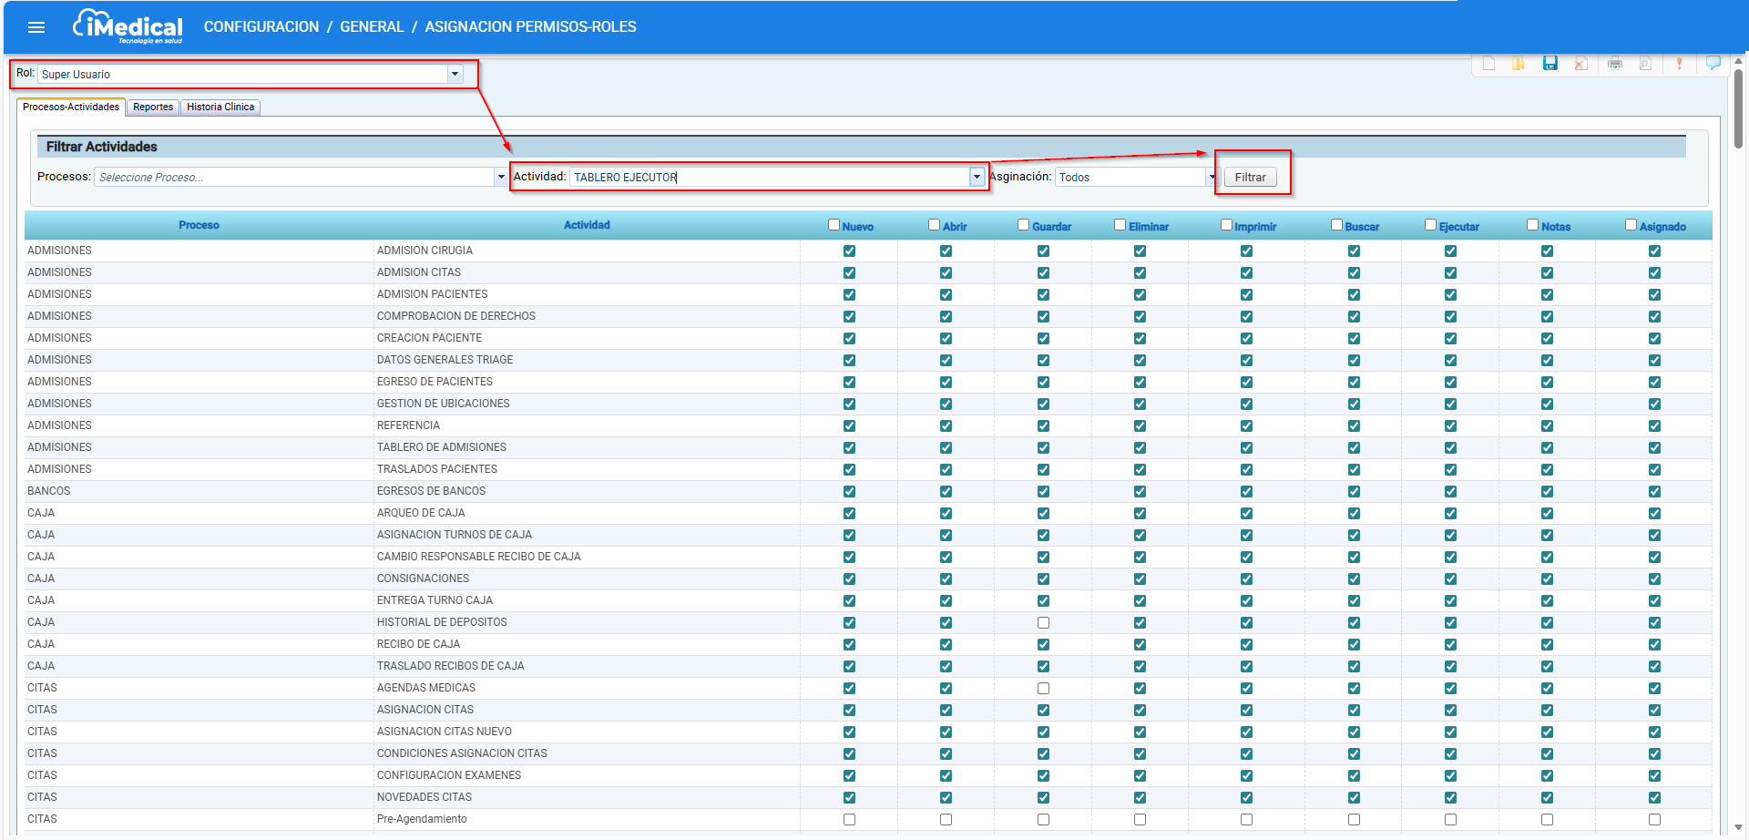Expand the Rol dropdown

click(x=455, y=74)
